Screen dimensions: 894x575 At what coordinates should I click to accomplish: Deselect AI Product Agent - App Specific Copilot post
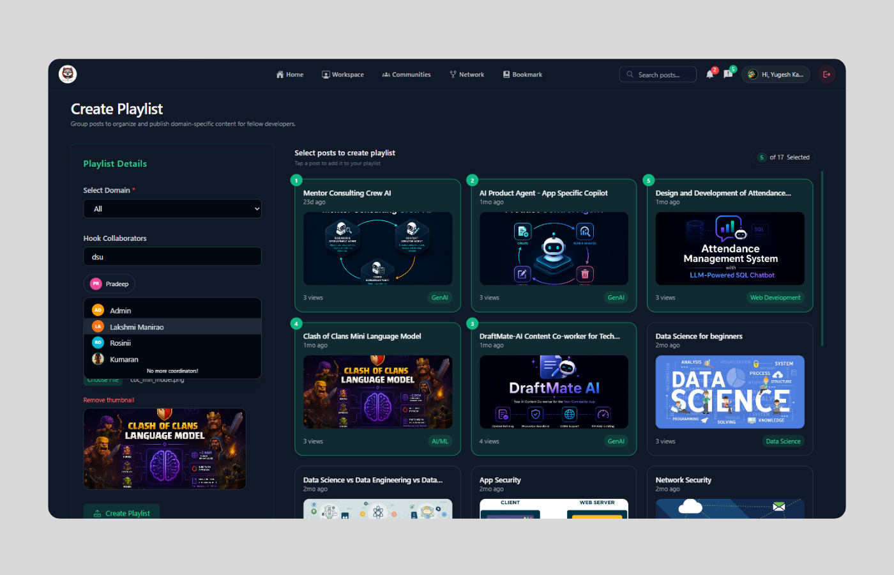click(554, 245)
